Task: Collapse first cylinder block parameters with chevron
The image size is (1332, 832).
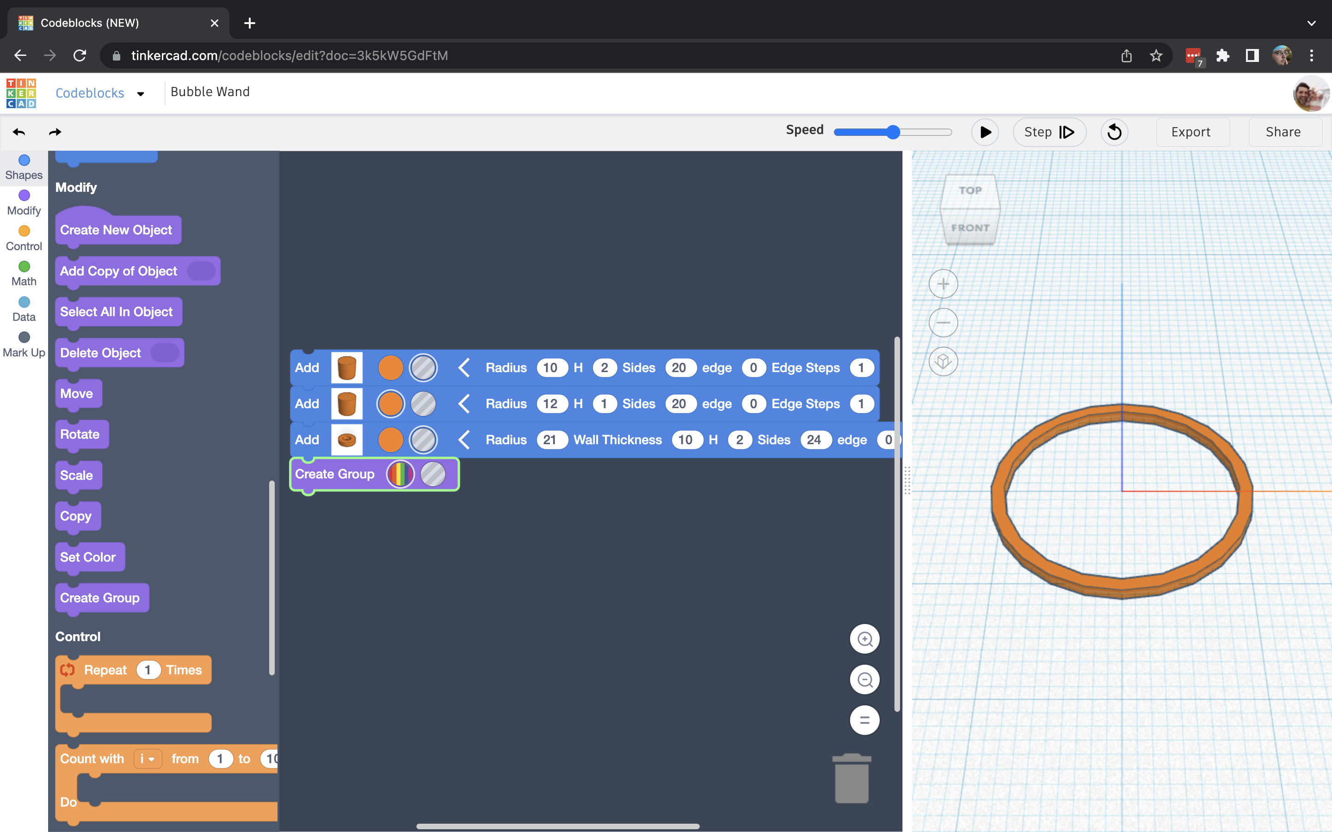Action: [x=464, y=367]
